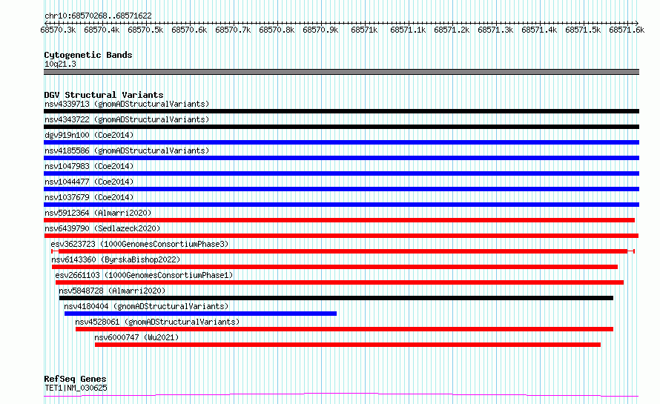Click the RefSeq Genes track title
The width and height of the screenshot is (660, 404).
75,380
